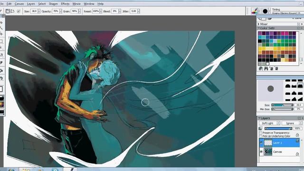Click the Layer 1 options icon in its row
Image resolution: width=304 pixels, height=171 pixels.
[297, 141]
